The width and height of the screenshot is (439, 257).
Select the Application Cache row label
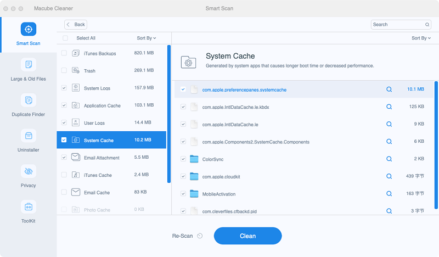(102, 105)
